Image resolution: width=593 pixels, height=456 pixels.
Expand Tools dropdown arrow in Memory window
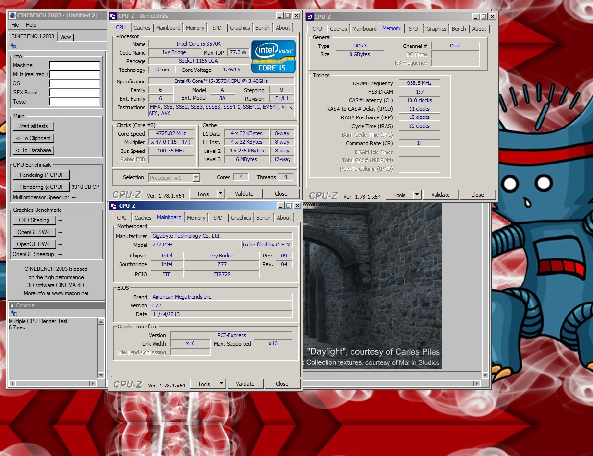tap(417, 195)
